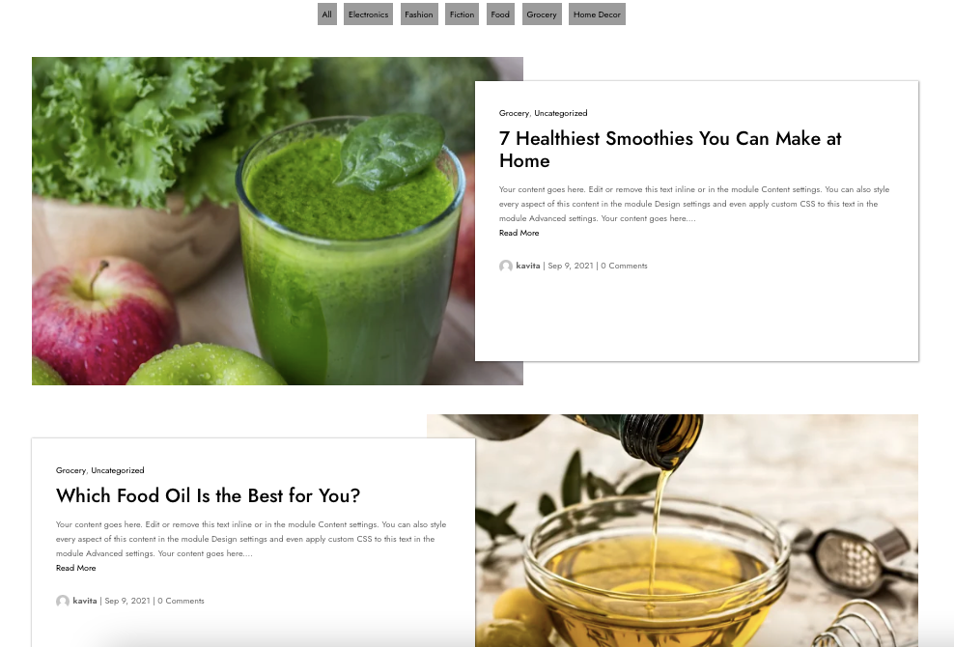Image resolution: width=954 pixels, height=647 pixels.
Task: Select the All filter tab
Action: point(326,14)
